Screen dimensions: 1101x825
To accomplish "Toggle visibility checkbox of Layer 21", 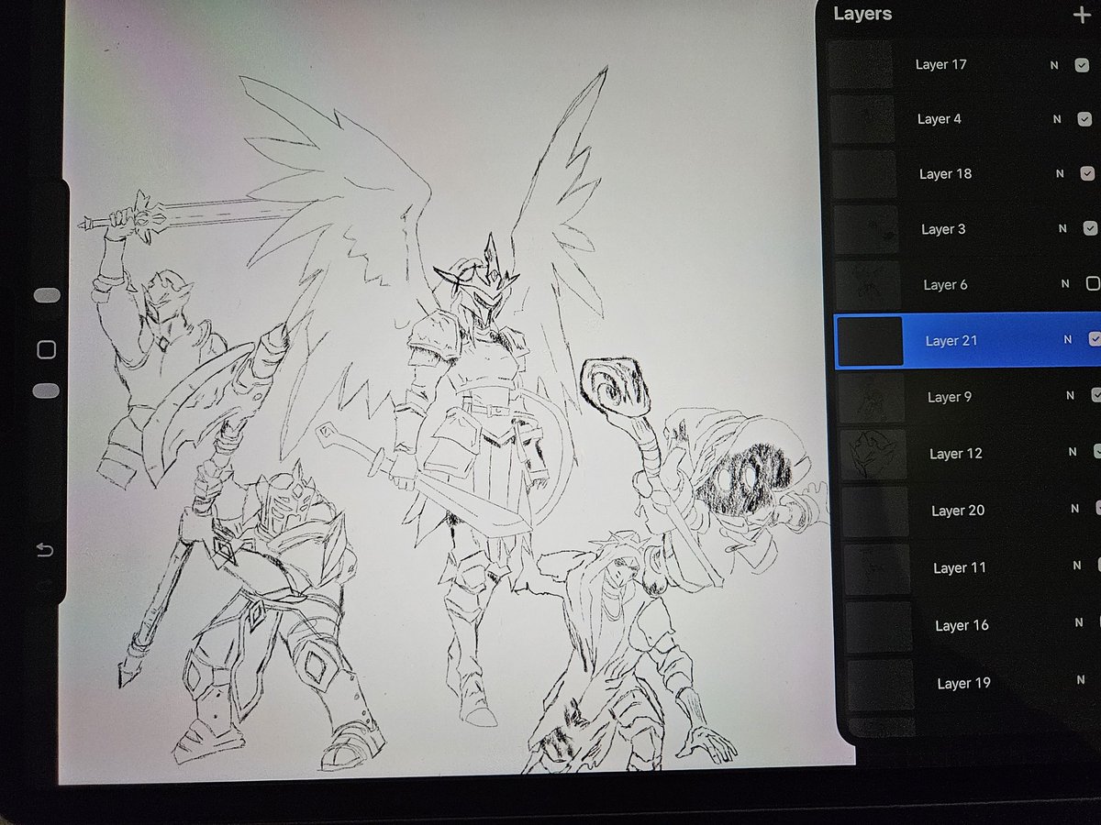I will 1094,339.
